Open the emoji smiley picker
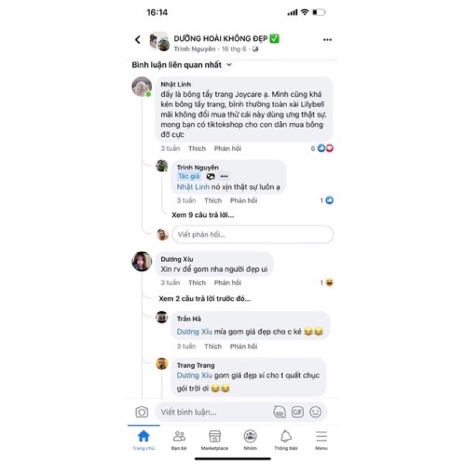The width and height of the screenshot is (464, 464). coord(316,412)
